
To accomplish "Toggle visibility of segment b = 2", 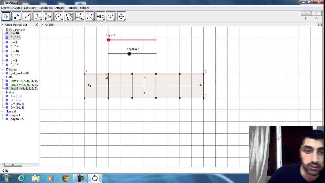I will [7, 42].
